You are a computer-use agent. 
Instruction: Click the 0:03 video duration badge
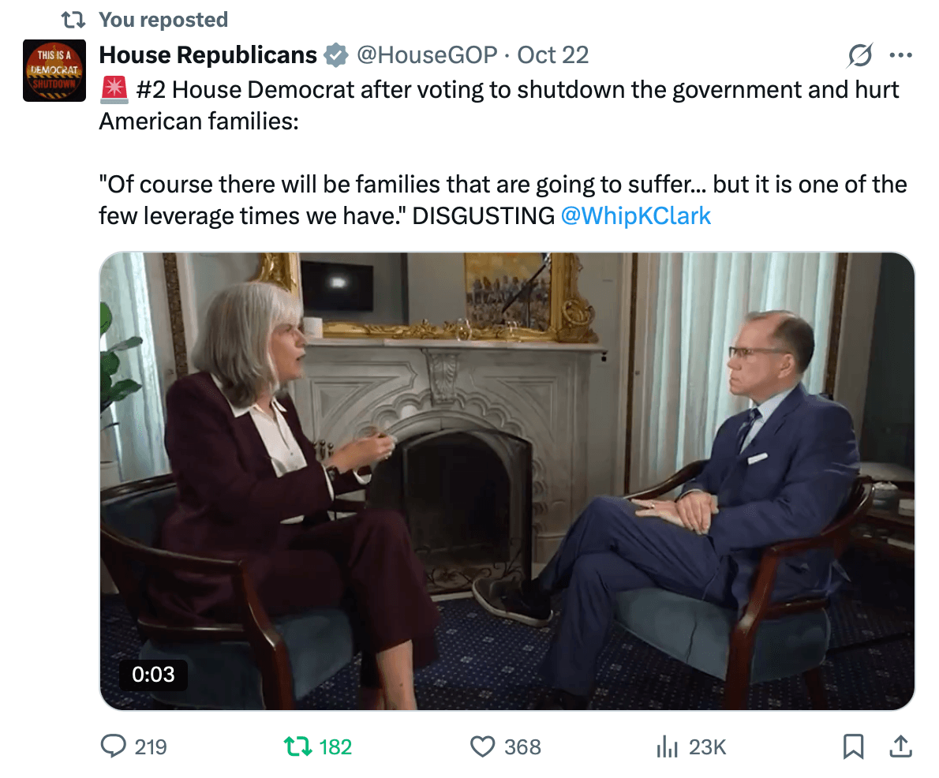153,675
